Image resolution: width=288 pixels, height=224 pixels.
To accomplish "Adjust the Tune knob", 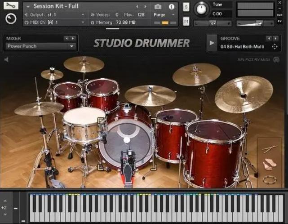I will click(201, 9).
